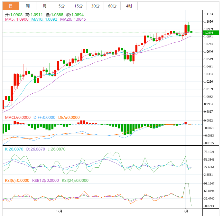Select the RSI(6) indicator label
This screenshot has width=223, height=218.
[x=17, y=181]
